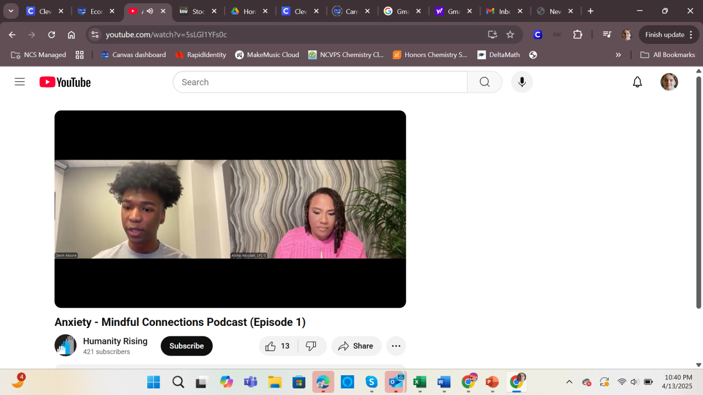Click the Finish update button

coord(668,35)
